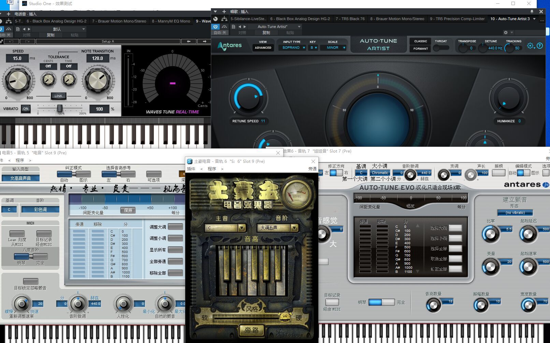Click smiley face on 土豪金 style slider
This screenshot has width=550, height=343.
[x=285, y=317]
